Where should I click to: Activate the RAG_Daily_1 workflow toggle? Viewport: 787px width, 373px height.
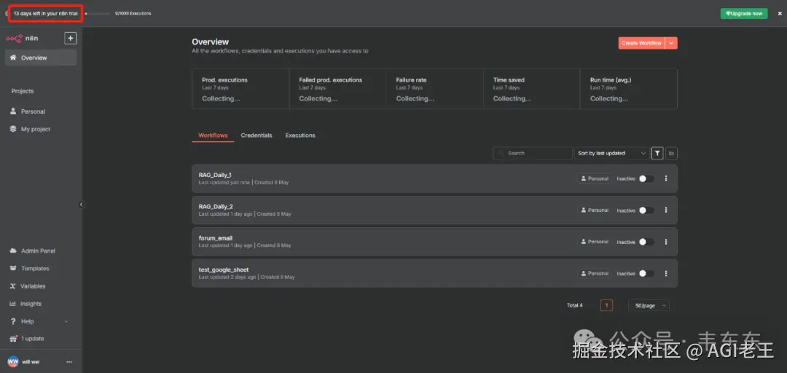pos(646,178)
